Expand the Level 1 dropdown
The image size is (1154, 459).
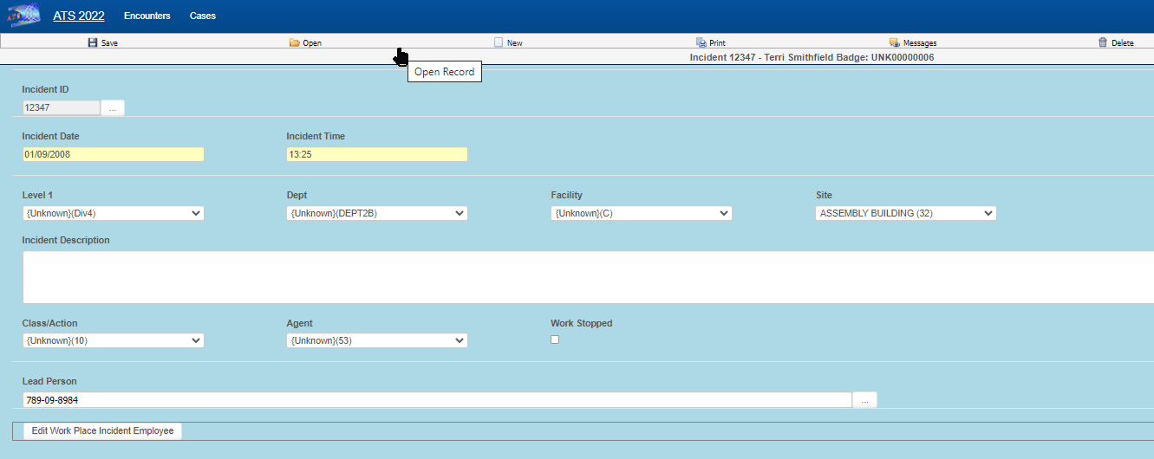tap(113, 213)
